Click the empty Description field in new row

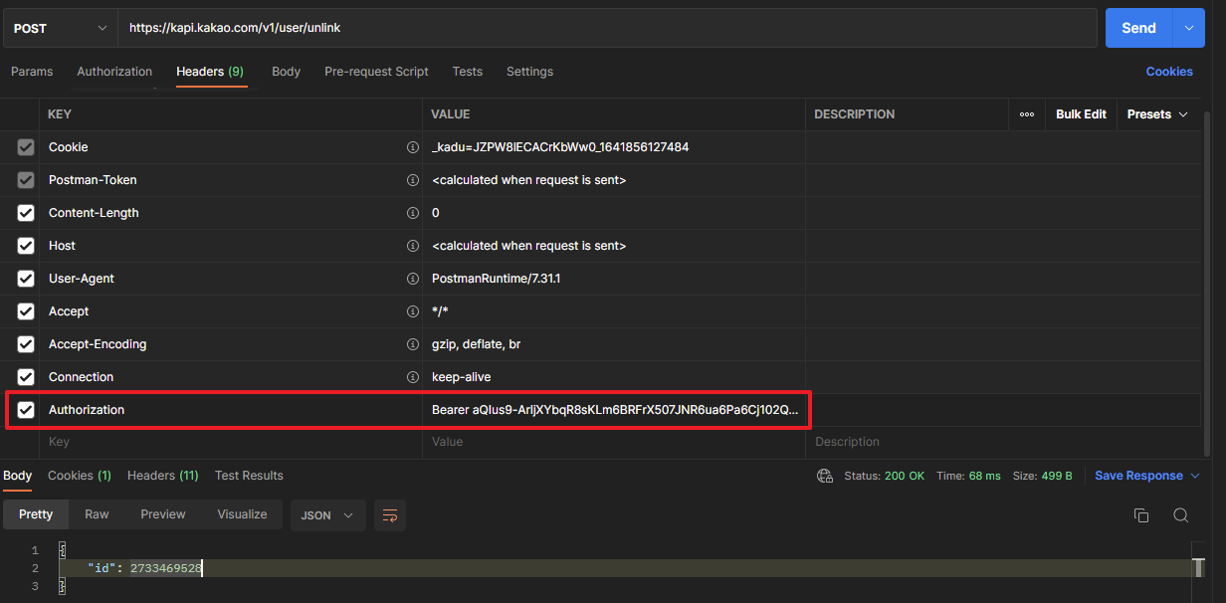(x=1003, y=442)
